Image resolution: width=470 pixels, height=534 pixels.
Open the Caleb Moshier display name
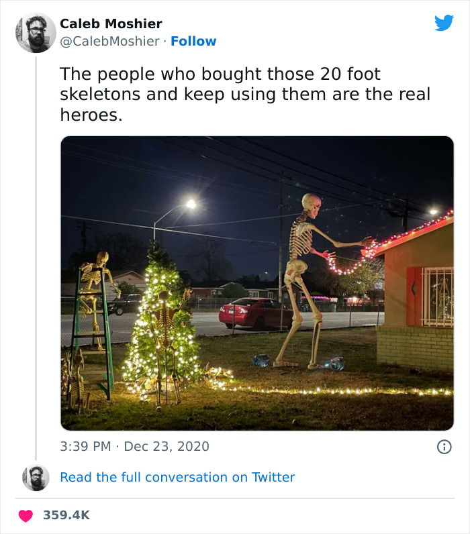click(111, 23)
